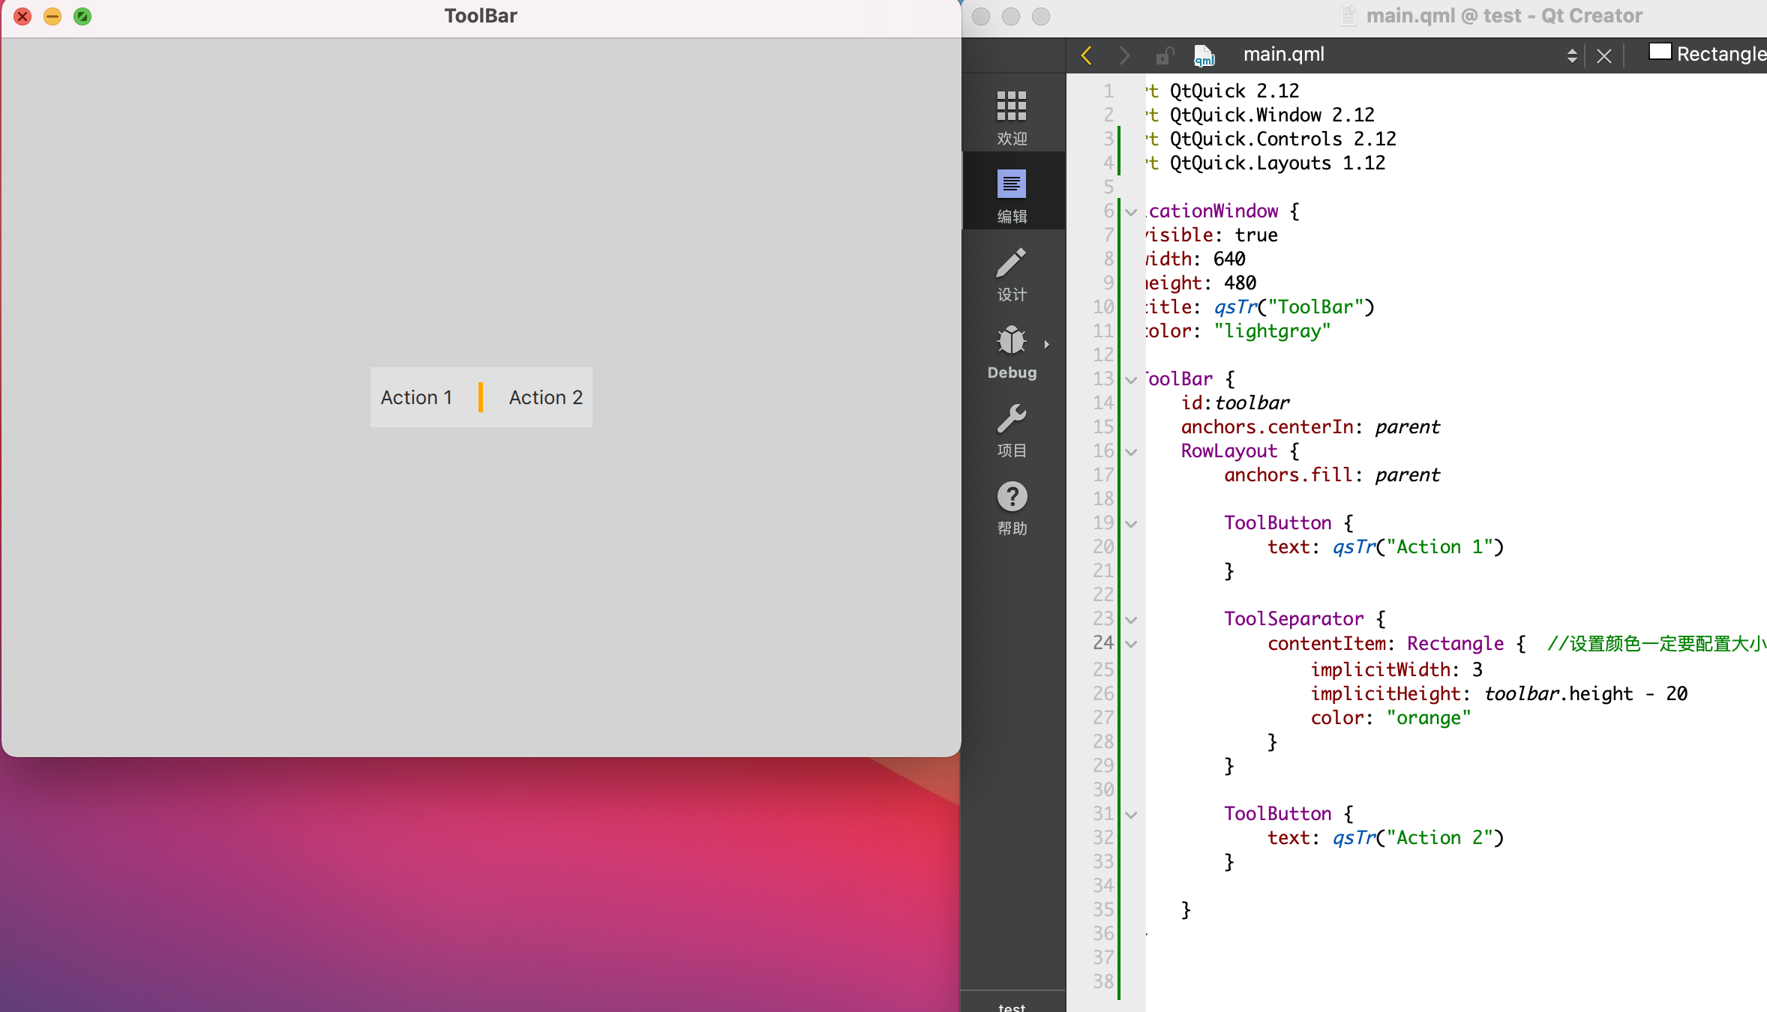Collapse the ToolSeparator block on line 23
This screenshot has height=1012, width=1767.
click(1132, 620)
